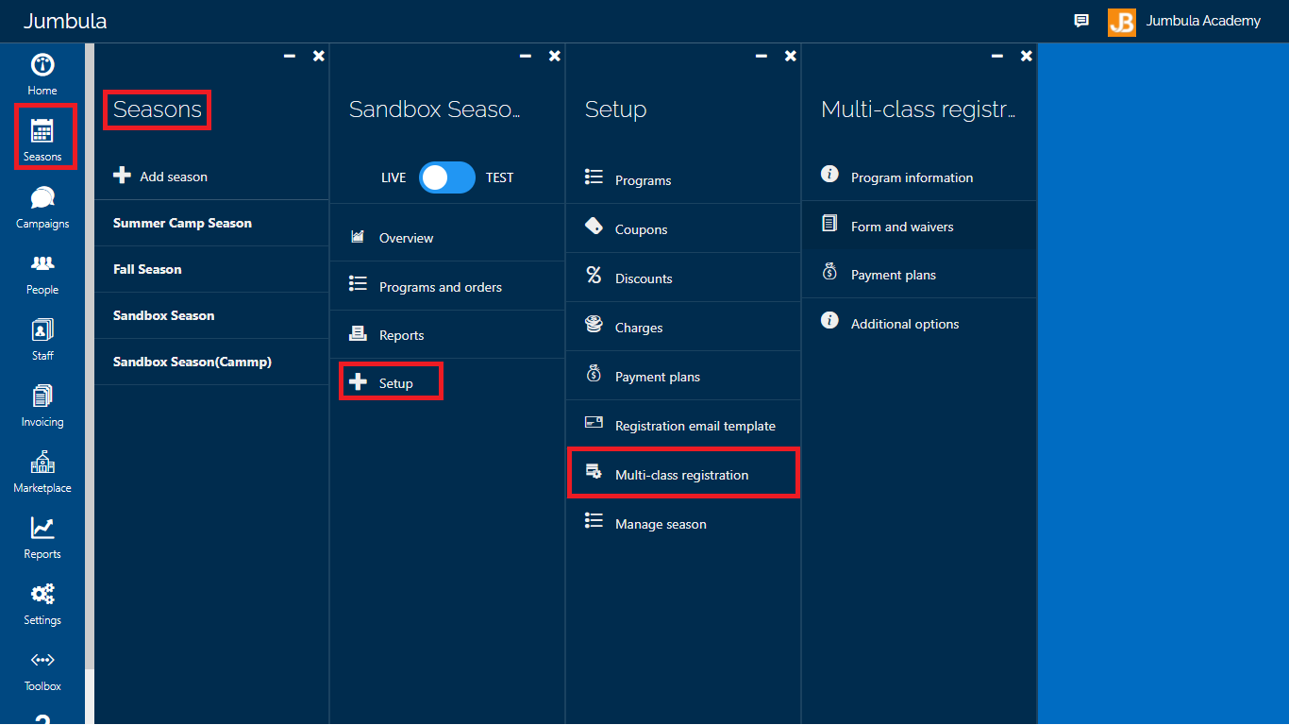The width and height of the screenshot is (1289, 725).
Task: Open Settings in the sidebar
Action: [x=42, y=604]
